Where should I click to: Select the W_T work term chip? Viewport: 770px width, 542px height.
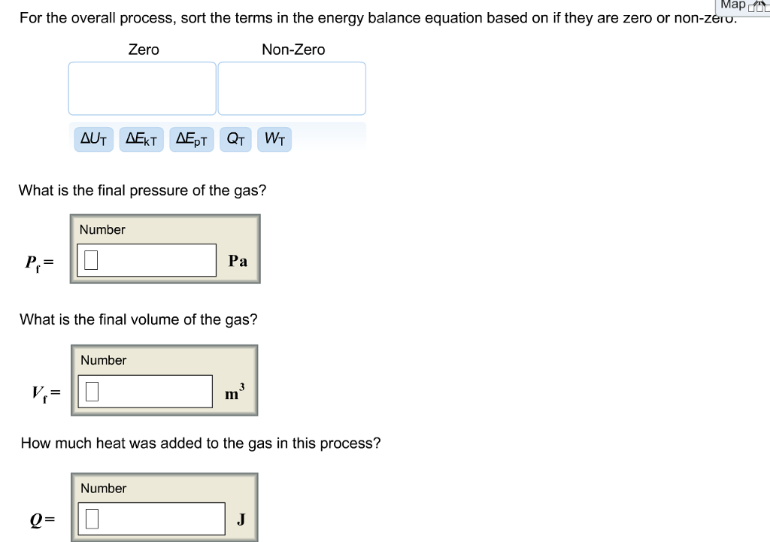coord(274,138)
